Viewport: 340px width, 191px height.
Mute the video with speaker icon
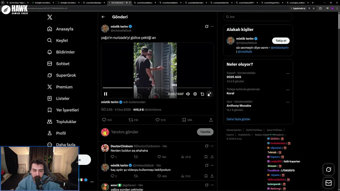click(188, 94)
